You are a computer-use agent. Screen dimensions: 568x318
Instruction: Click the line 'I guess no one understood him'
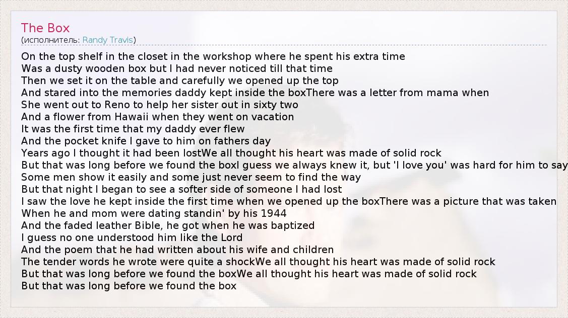[x=132, y=237]
